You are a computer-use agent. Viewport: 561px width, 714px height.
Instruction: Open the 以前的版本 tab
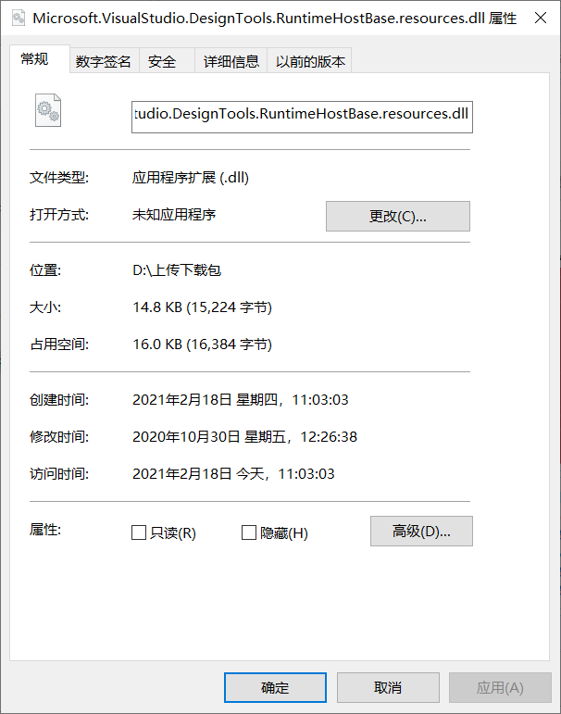[310, 61]
